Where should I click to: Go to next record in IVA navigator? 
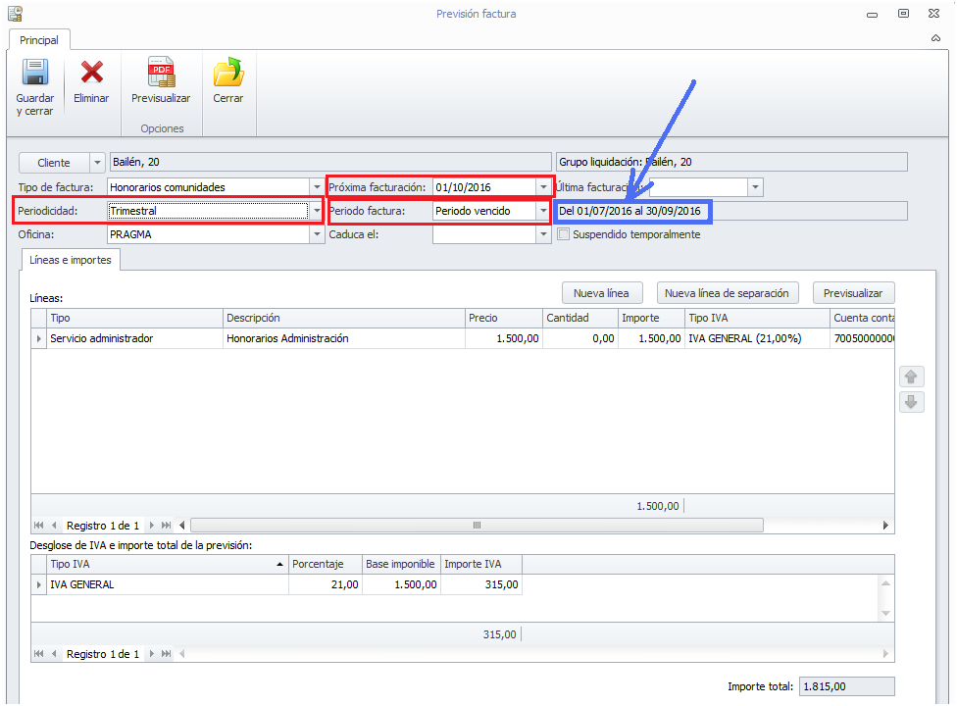coord(151,654)
